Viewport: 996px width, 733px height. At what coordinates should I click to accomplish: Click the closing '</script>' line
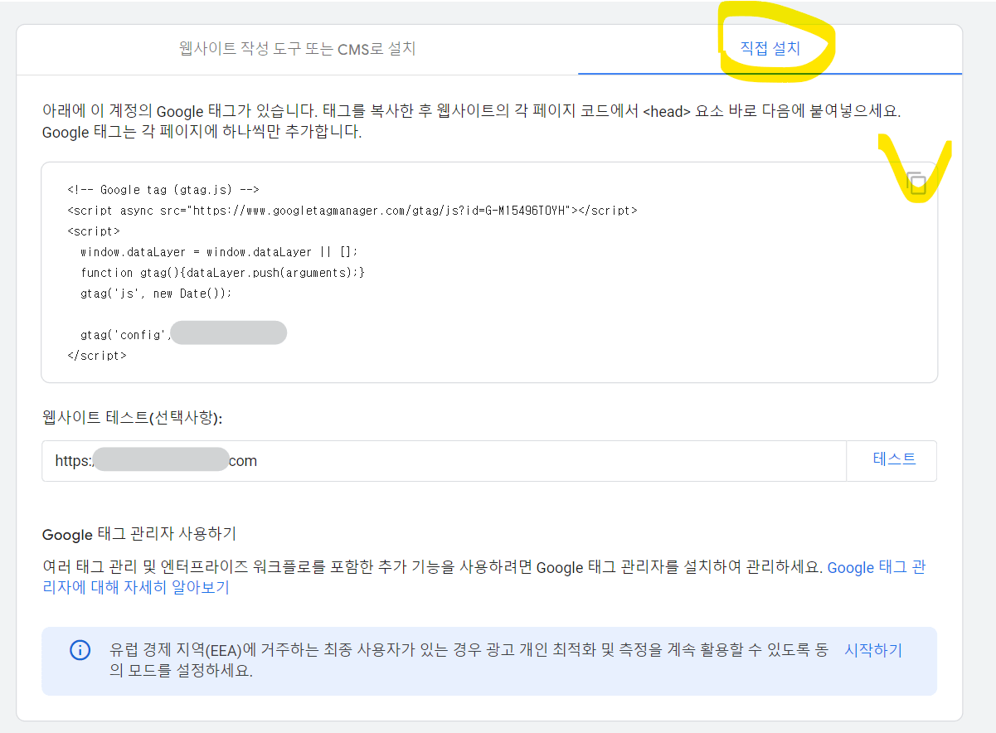click(x=97, y=356)
